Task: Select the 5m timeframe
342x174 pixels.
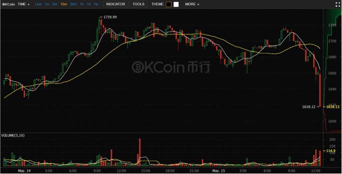Action: tap(55, 4)
